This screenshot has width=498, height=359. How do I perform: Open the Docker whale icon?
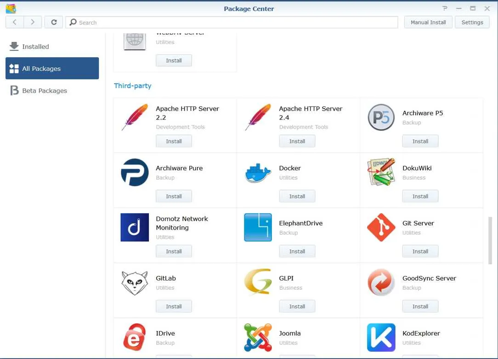tap(257, 172)
